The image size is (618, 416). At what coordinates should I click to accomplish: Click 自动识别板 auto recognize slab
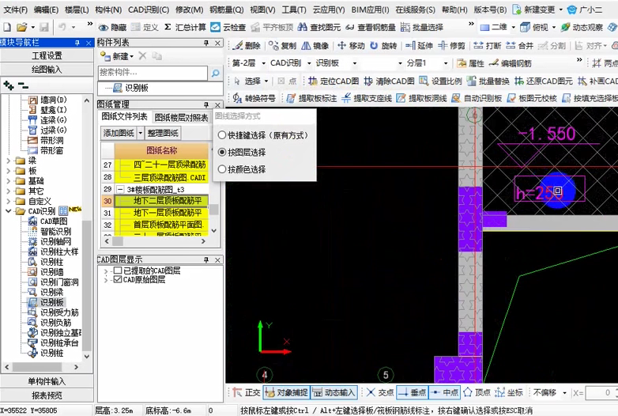(x=477, y=98)
